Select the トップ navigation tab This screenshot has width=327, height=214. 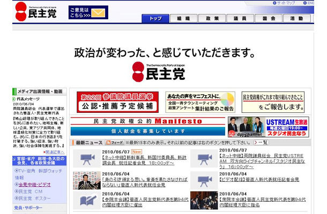[x=155, y=18]
